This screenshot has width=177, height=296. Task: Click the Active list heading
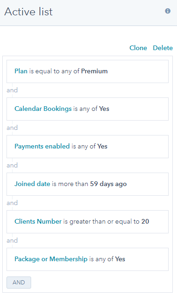(28, 12)
